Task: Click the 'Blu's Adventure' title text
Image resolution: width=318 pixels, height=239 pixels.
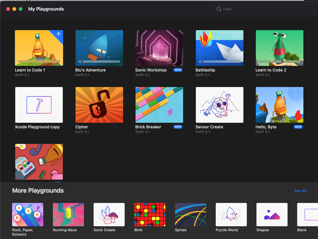Action: coord(90,70)
